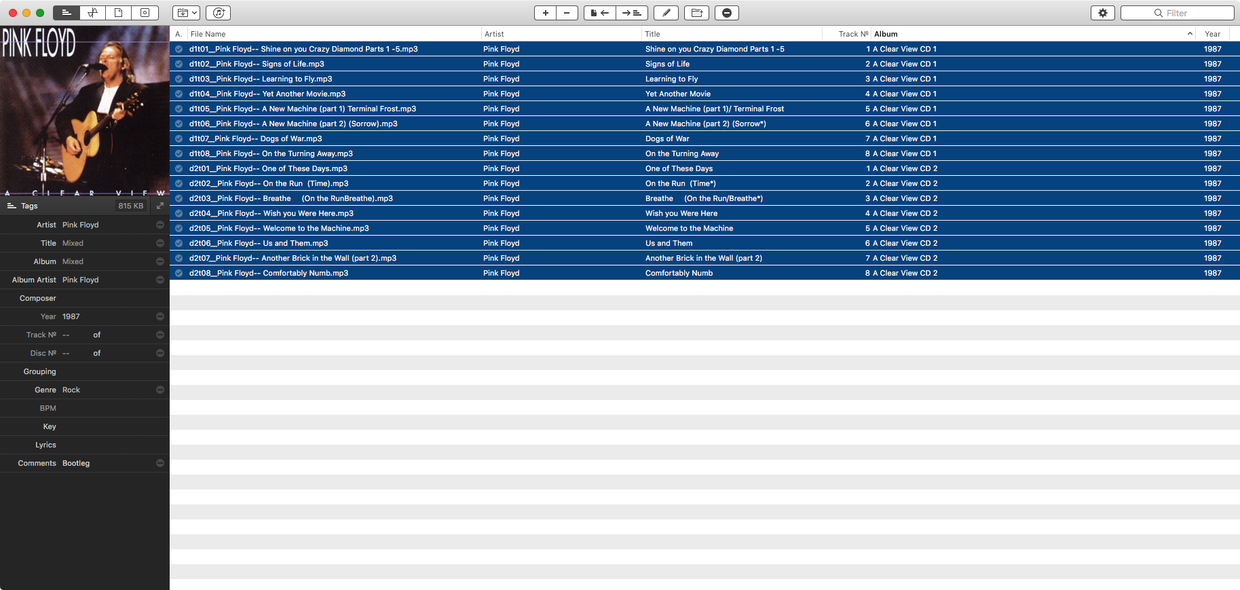Image resolution: width=1240 pixels, height=590 pixels.
Task: Focus the Filter search field
Action: (x=1177, y=13)
